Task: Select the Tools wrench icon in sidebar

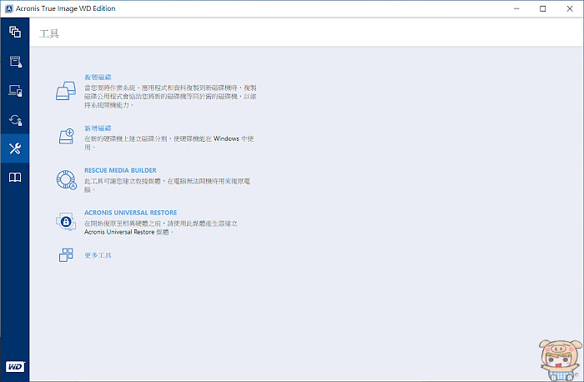Action: pos(15,148)
